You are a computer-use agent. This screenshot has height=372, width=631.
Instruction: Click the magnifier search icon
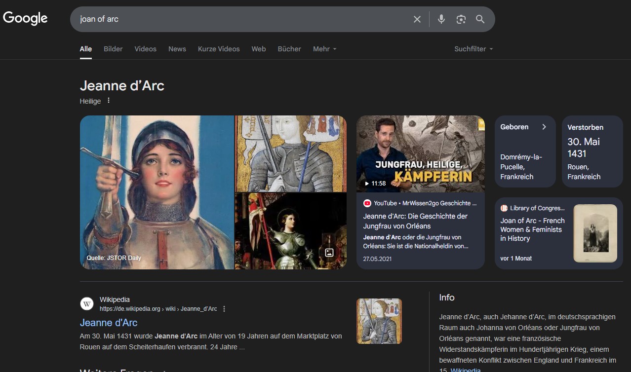[480, 19]
